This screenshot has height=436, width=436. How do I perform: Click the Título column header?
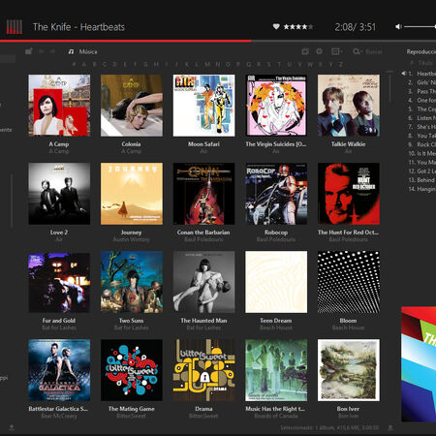click(425, 63)
